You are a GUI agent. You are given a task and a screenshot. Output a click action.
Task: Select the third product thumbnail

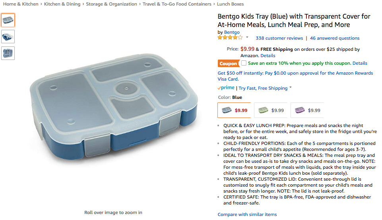8,53
